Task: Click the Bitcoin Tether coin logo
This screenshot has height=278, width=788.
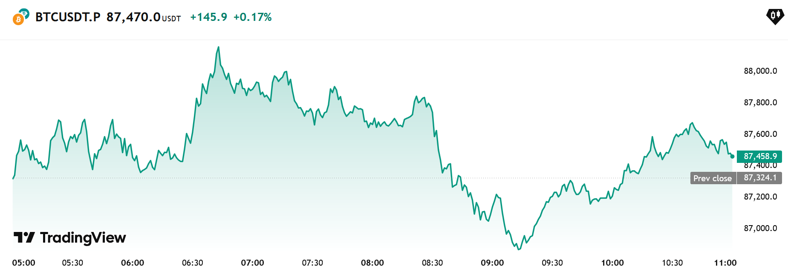Action: [x=20, y=17]
